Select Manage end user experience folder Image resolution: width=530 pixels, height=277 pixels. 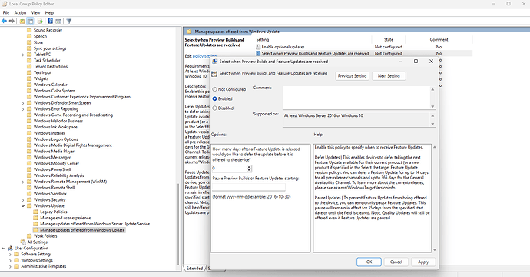pyautogui.click(x=65, y=218)
